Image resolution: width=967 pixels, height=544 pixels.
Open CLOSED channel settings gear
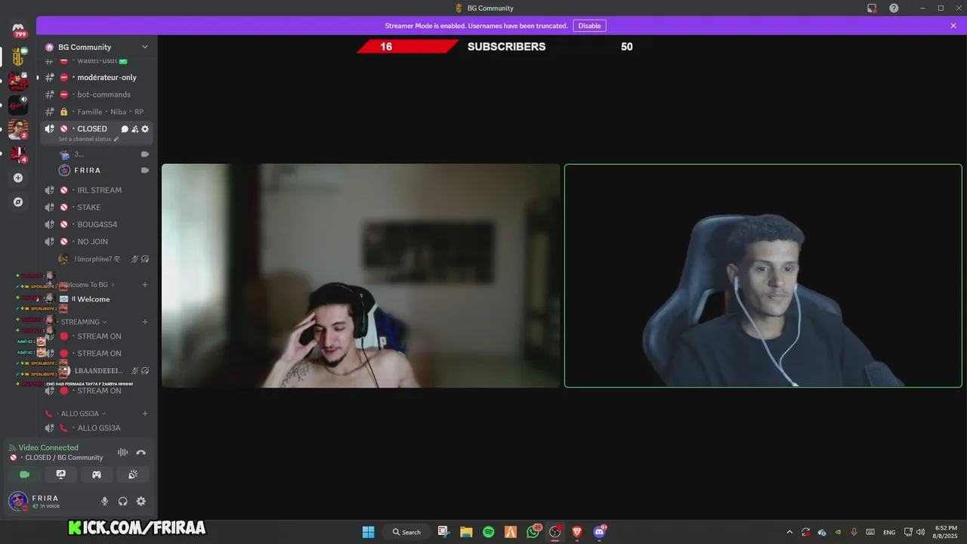point(145,129)
